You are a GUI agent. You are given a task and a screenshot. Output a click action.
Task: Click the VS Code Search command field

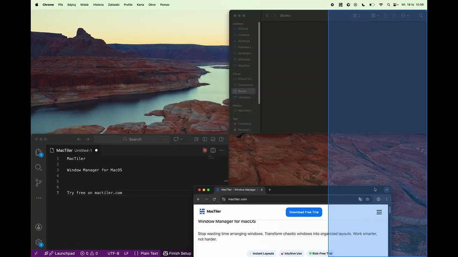(x=132, y=139)
